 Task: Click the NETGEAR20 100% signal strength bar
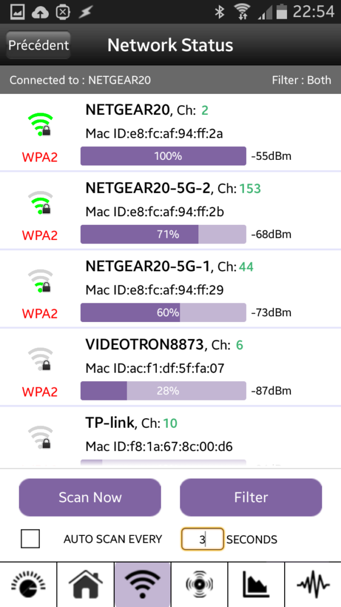(163, 156)
